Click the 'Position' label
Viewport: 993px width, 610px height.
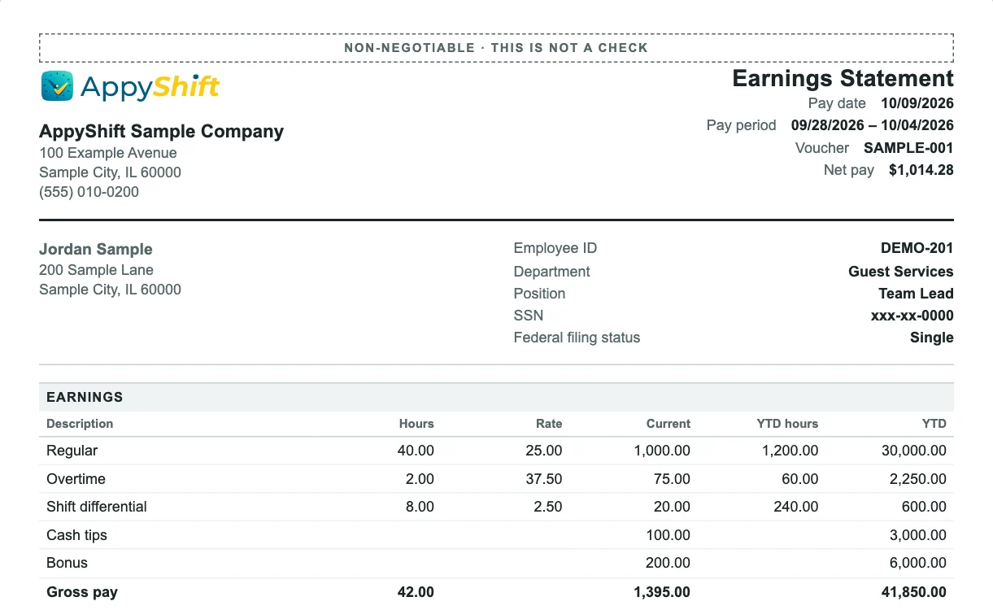539,294
